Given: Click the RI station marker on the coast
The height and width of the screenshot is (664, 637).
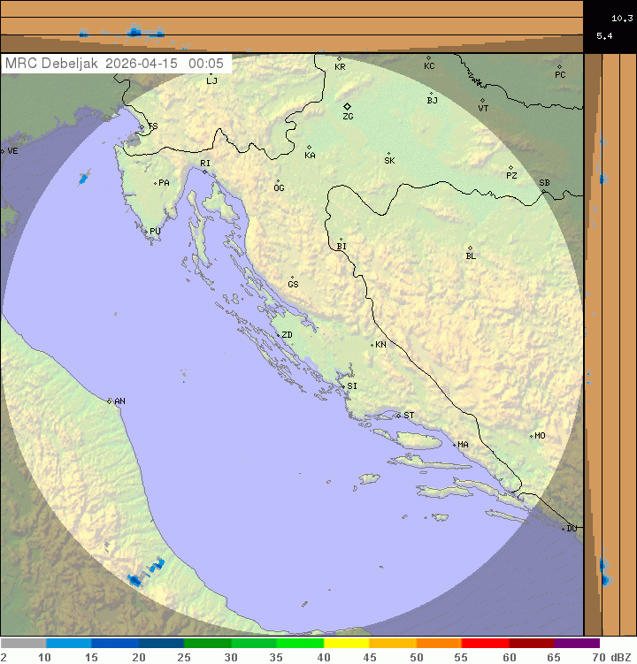Looking at the screenshot, I should pyautogui.click(x=204, y=172).
